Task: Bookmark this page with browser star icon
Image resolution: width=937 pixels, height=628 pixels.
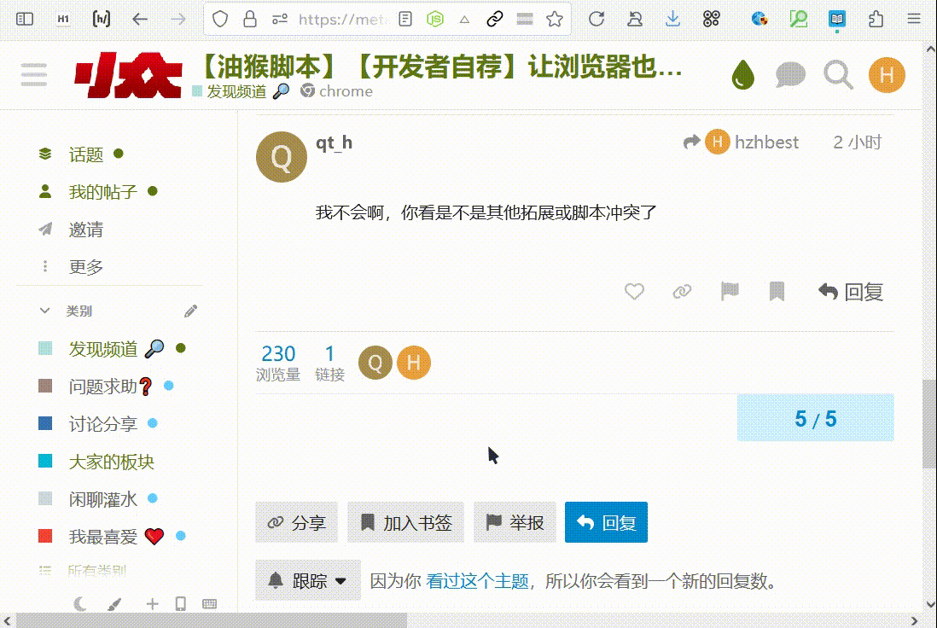Action: 555,19
